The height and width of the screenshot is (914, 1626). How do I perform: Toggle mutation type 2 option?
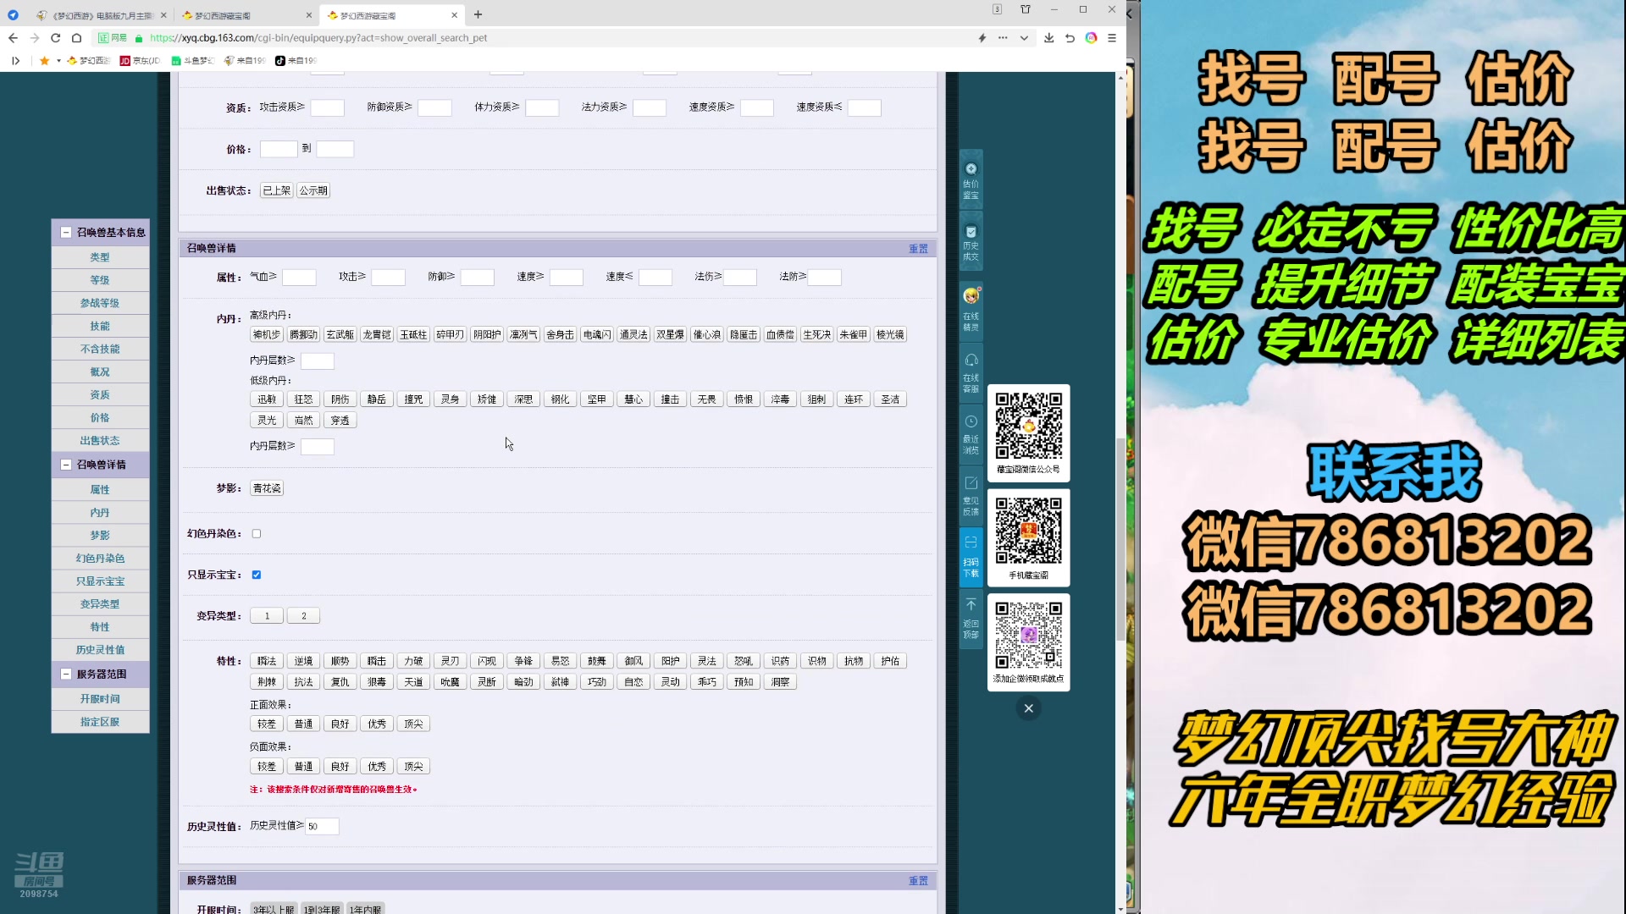pos(304,616)
